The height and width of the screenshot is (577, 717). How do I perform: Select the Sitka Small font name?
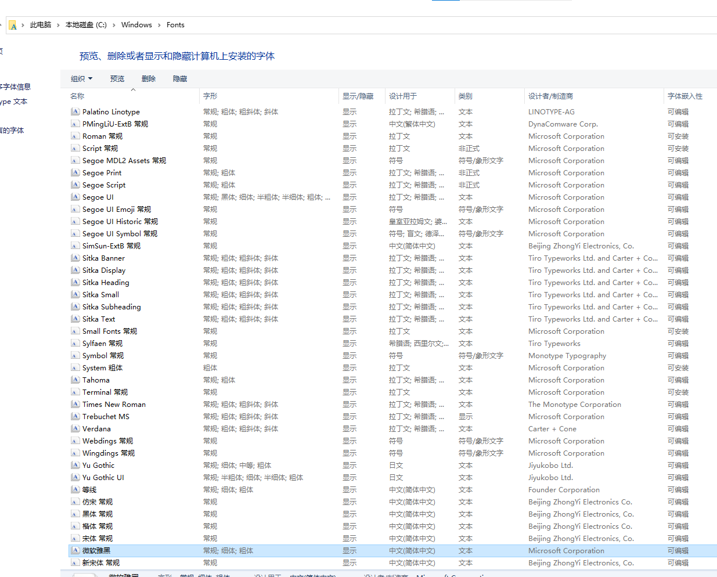click(x=100, y=294)
